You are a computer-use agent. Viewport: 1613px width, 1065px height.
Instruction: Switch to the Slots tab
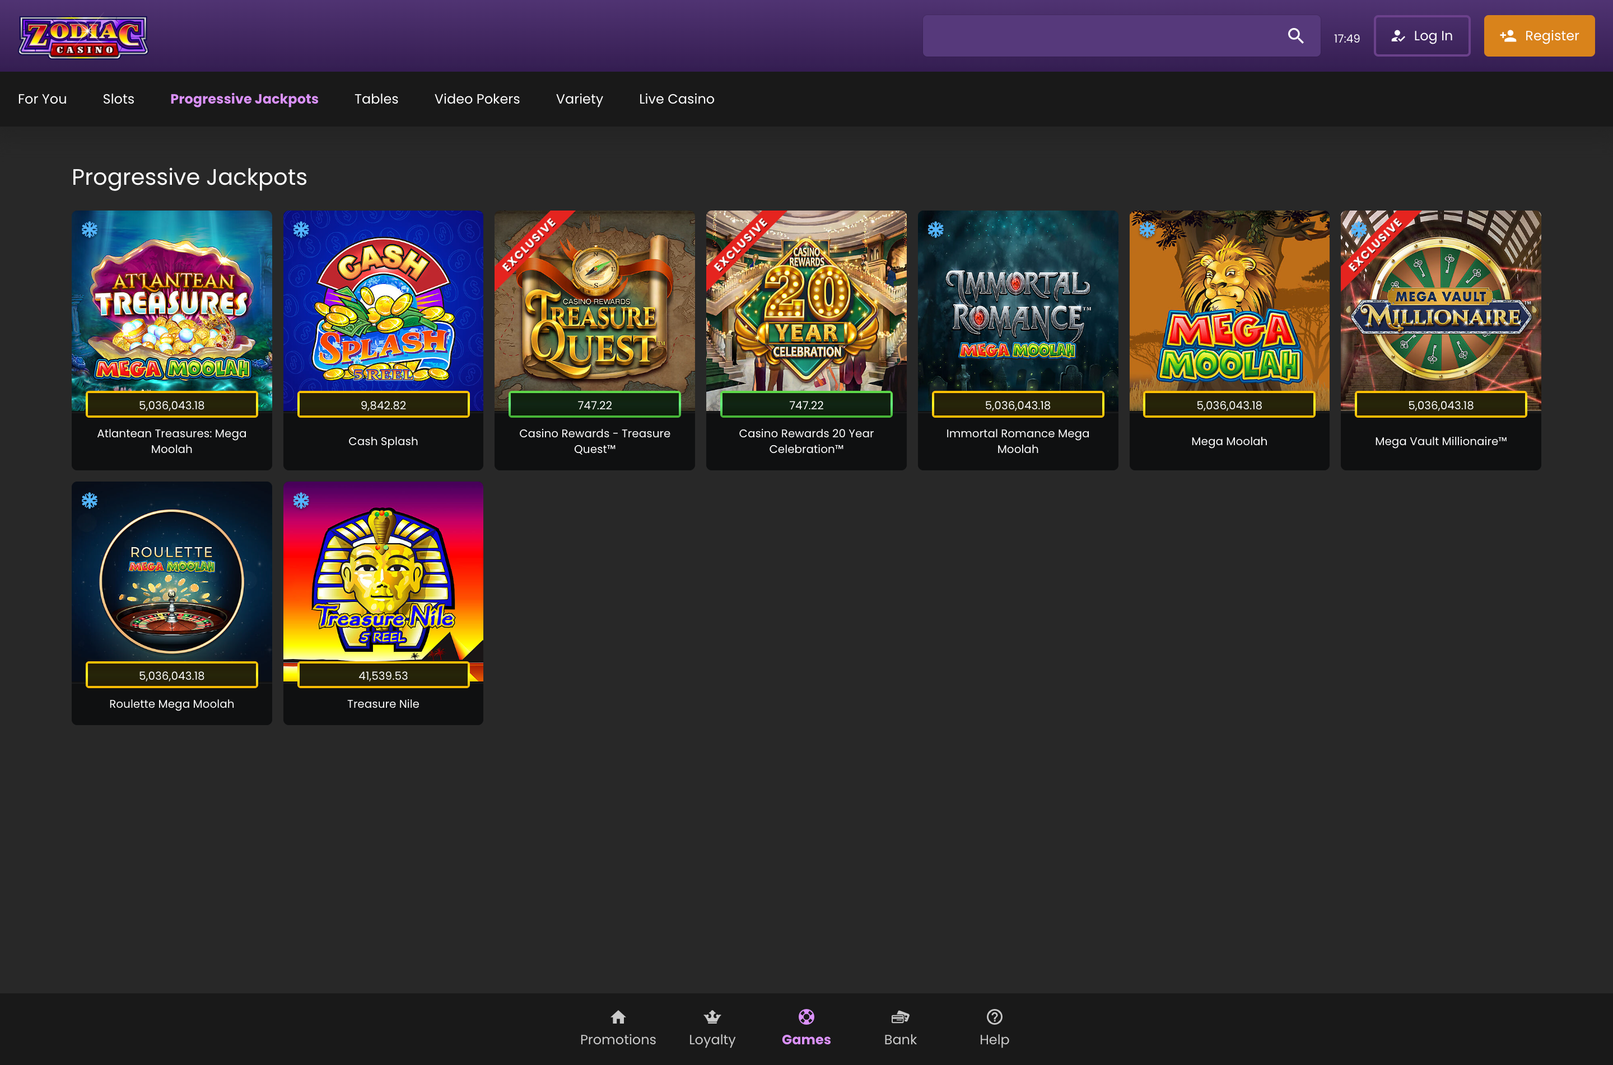(118, 99)
